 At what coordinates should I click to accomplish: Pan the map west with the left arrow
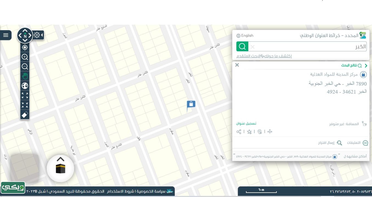20,36
